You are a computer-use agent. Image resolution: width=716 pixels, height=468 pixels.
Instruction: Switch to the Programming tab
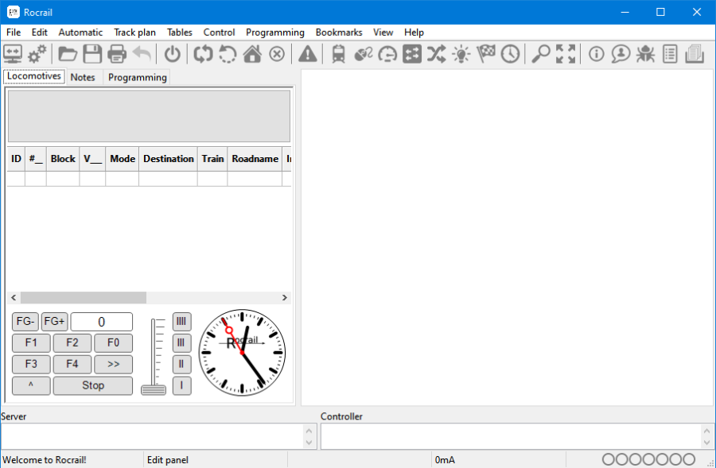tap(136, 77)
